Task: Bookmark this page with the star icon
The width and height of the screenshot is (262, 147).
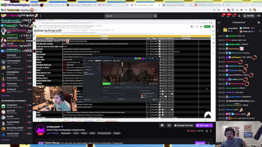Action: [218, 10]
